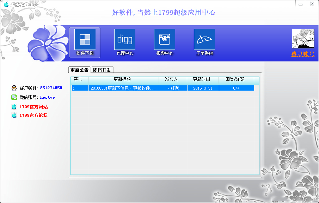Switch to the 更新公告 tab
Viewport: 319px width, 203px height.
(x=79, y=70)
